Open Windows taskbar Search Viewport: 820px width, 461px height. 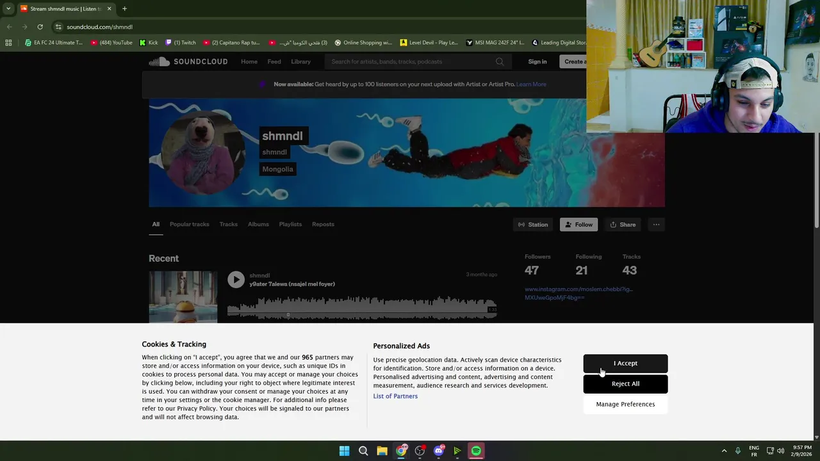pos(363,451)
